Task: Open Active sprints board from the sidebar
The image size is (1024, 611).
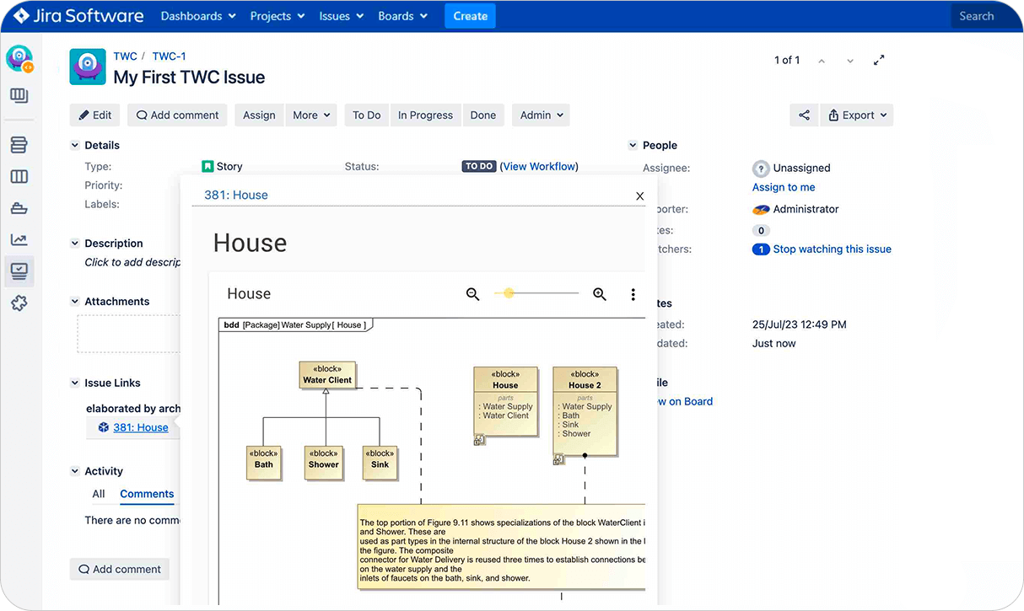Action: tap(20, 176)
